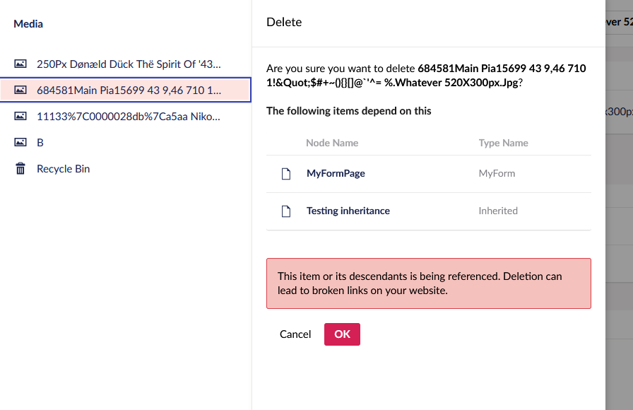
Task: Select 11133%7C0000028db%7Ca5aa Niko media item
Action: click(129, 117)
